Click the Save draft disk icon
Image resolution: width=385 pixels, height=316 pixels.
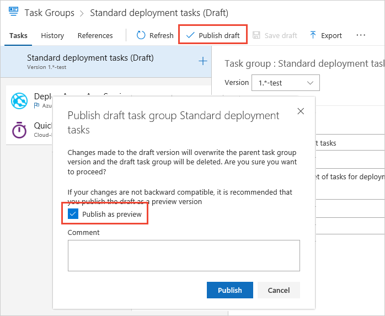[x=256, y=35]
